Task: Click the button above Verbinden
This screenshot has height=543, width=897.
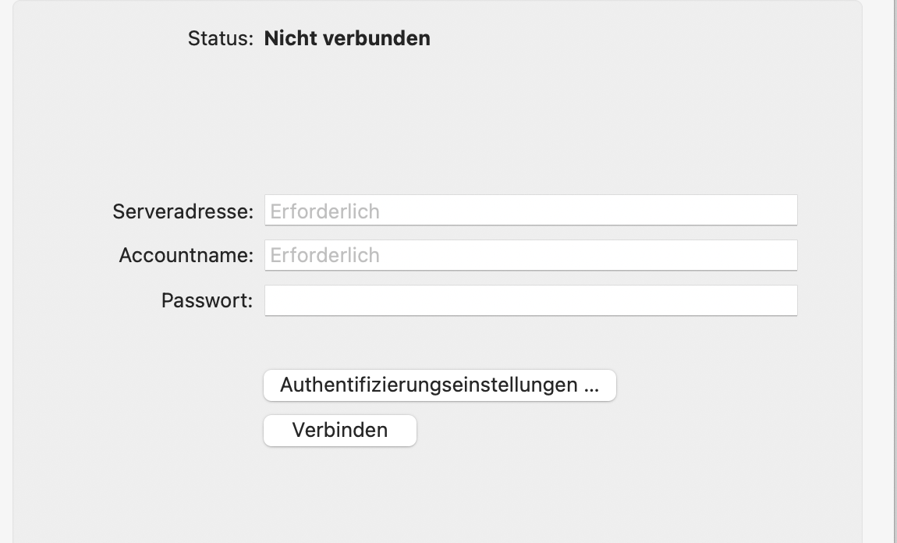Action: point(439,385)
